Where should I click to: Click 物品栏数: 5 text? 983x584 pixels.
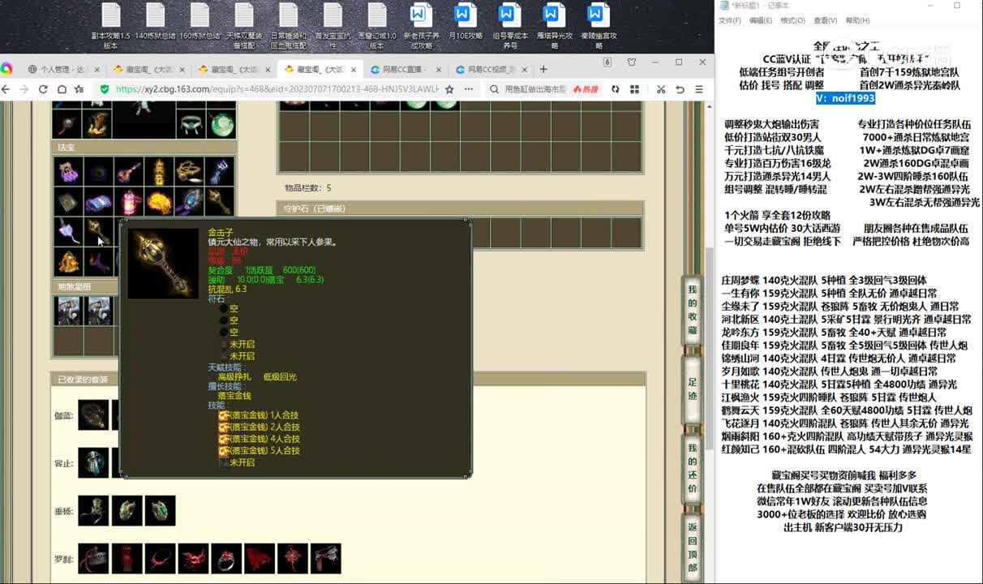click(x=307, y=188)
